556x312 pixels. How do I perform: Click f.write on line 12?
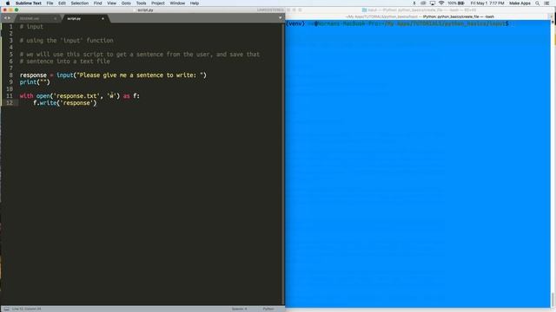click(x=44, y=103)
